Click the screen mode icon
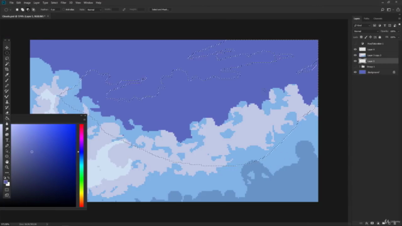The image size is (402, 226). [x=7, y=195]
